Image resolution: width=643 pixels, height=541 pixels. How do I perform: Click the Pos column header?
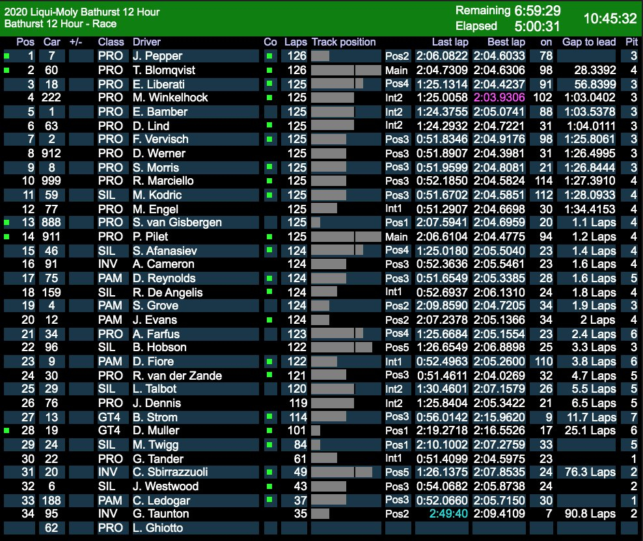point(25,42)
